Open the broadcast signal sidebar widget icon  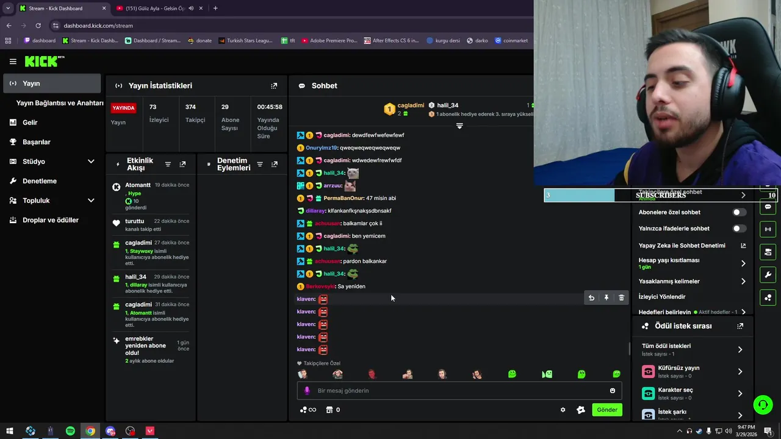[768, 229]
